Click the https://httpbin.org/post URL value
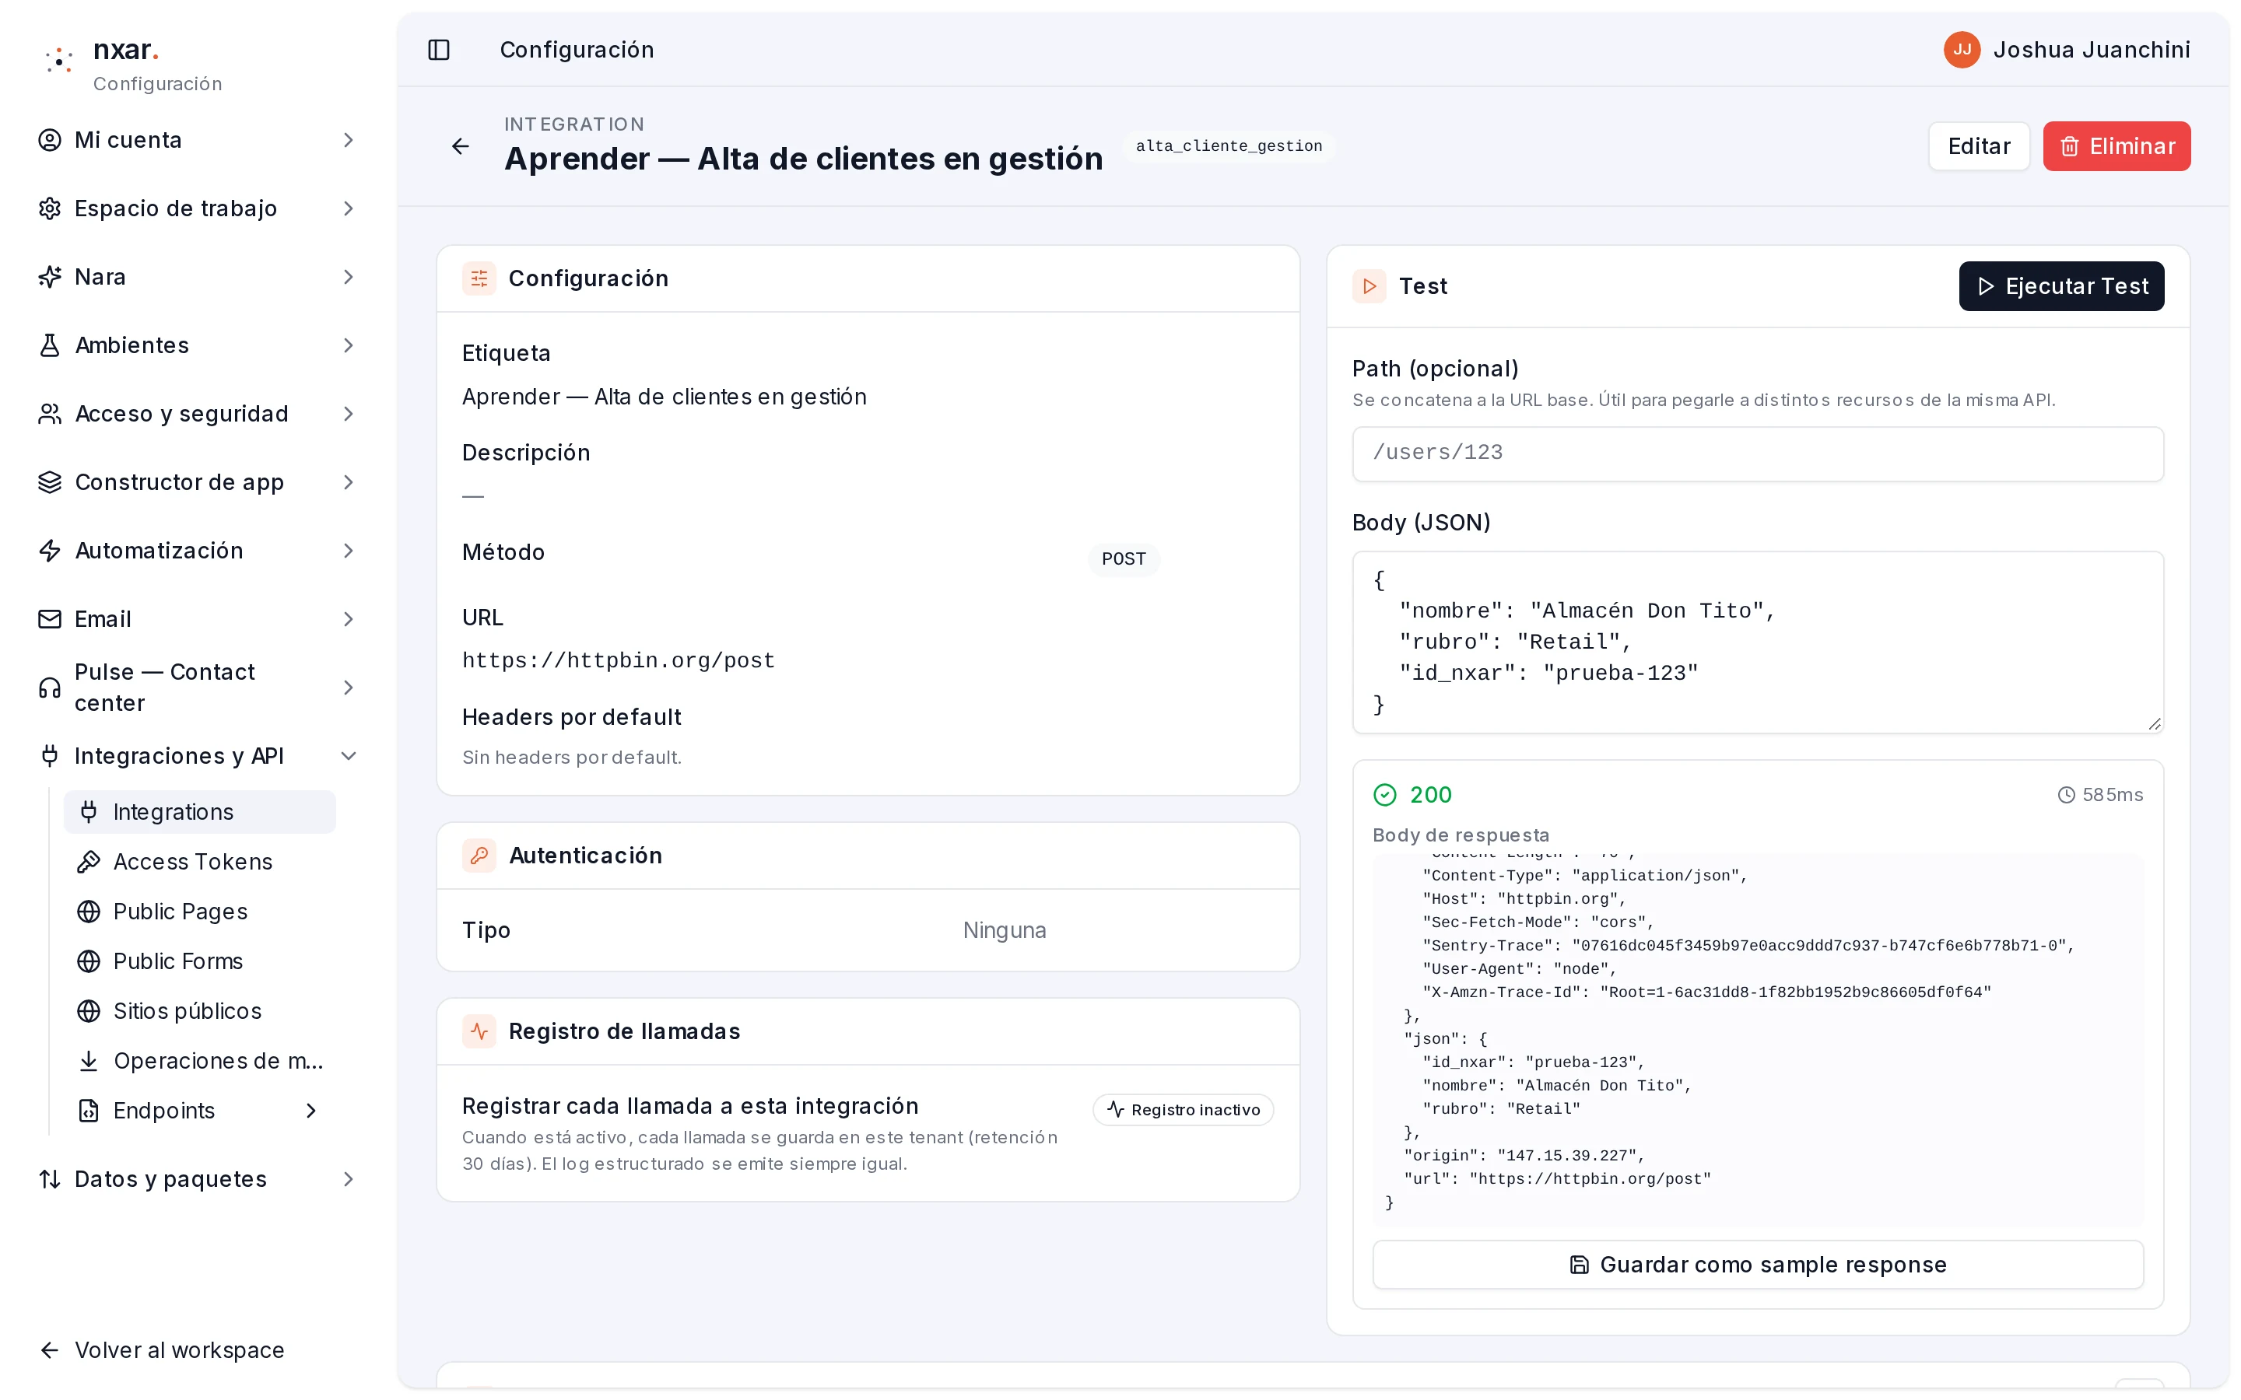The width and height of the screenshot is (2241, 1400). pos(619,661)
